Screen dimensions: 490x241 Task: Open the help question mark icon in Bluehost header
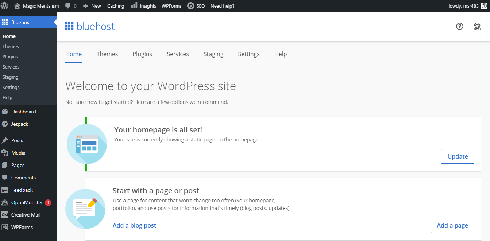(x=460, y=26)
